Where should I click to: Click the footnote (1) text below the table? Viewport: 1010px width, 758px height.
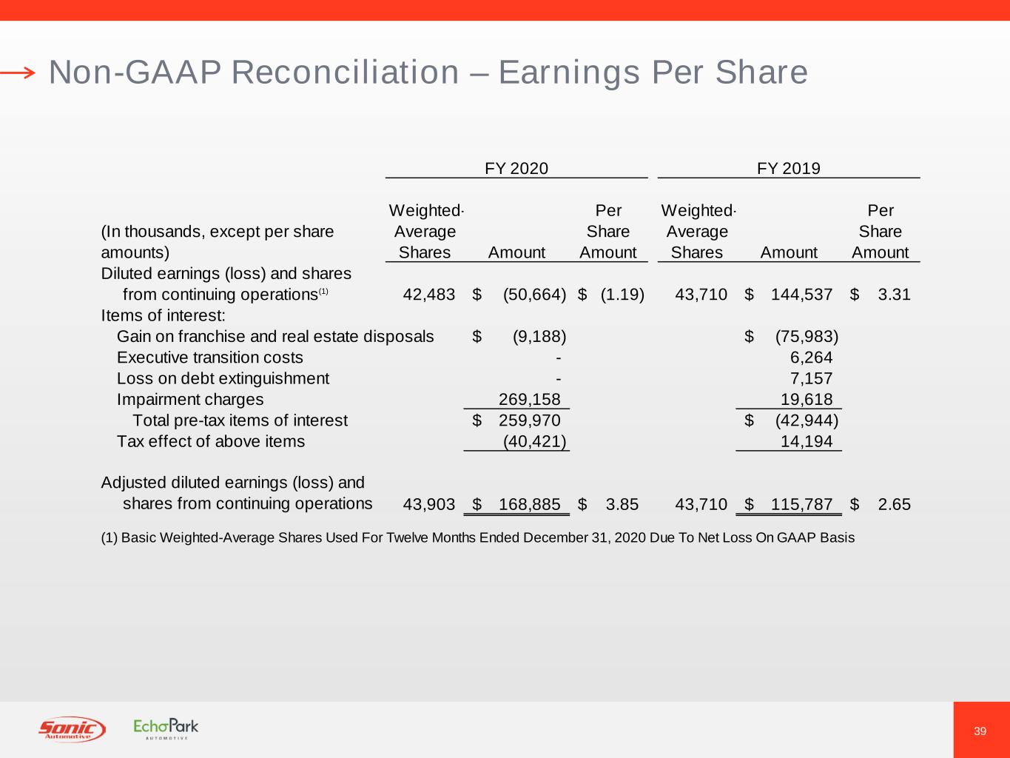[x=477, y=538]
